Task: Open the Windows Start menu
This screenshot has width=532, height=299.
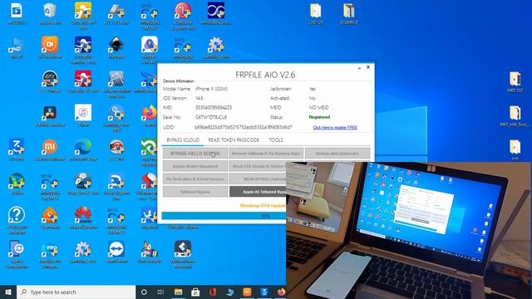Action: 8,292
